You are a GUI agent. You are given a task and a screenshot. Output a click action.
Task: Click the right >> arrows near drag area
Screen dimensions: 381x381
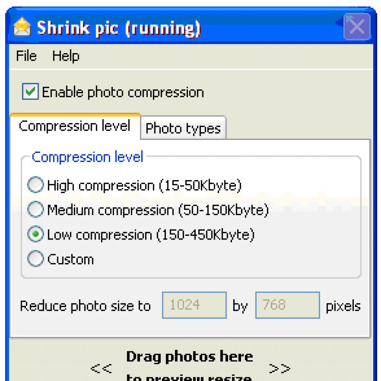[x=280, y=368]
